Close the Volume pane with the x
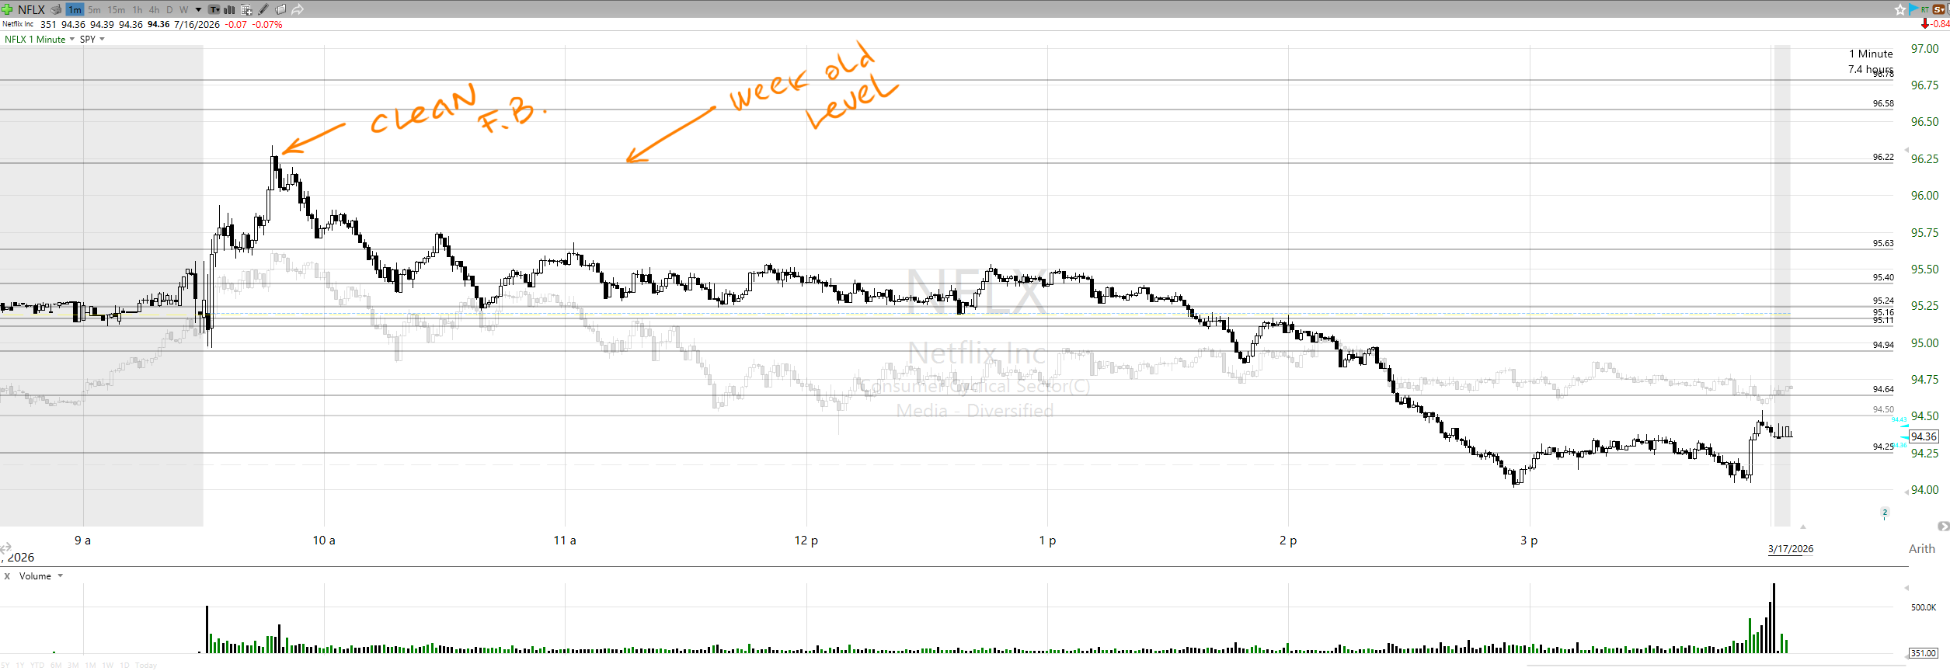 tap(7, 576)
